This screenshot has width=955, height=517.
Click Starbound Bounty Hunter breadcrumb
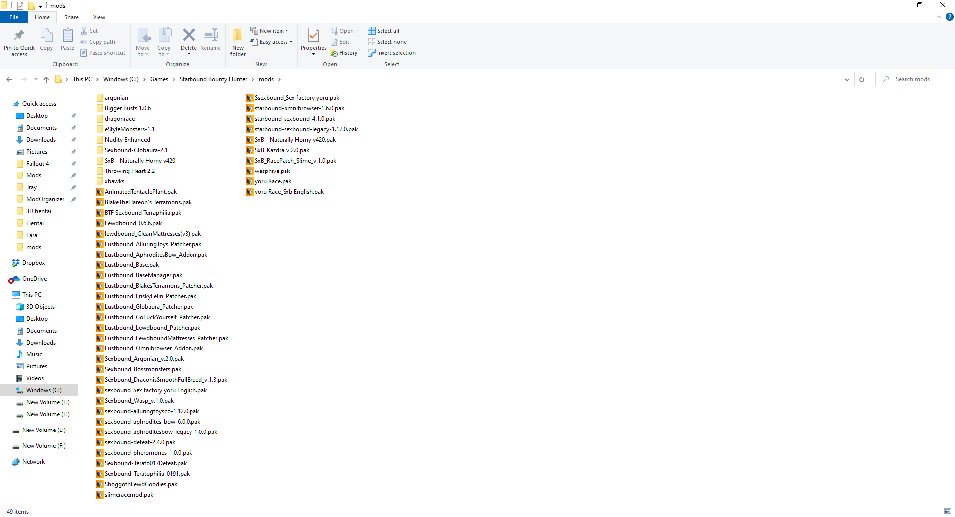click(213, 79)
